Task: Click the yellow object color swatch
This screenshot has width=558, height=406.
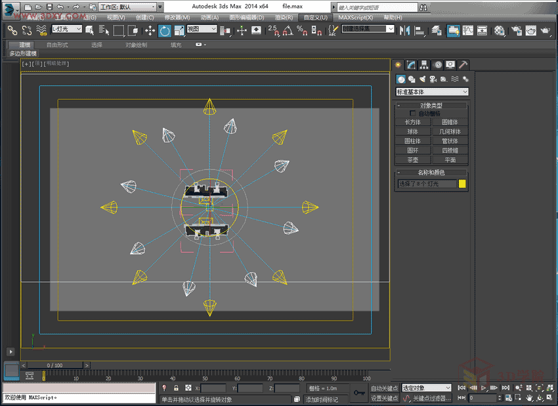Action: click(x=462, y=184)
